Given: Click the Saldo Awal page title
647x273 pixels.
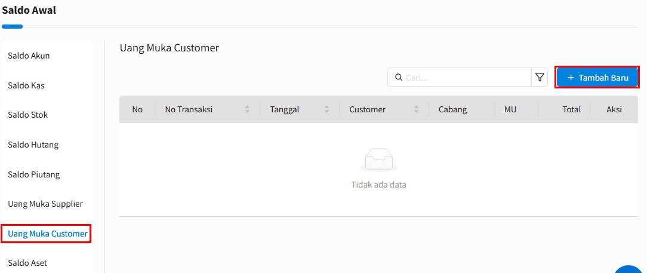Looking at the screenshot, I should (29, 10).
